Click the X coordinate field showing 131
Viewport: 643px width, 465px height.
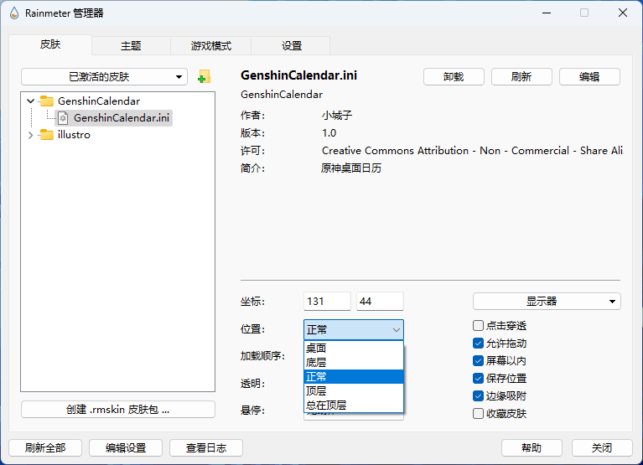point(327,302)
